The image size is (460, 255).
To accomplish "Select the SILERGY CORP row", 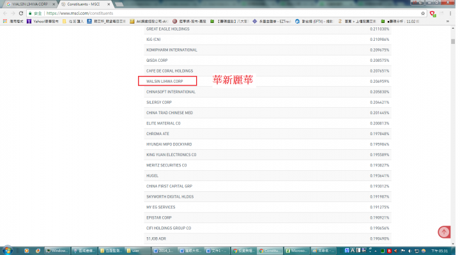I will pyautogui.click(x=268, y=102).
